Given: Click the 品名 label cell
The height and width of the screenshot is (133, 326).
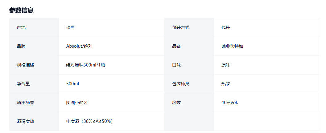Looking at the screenshot, I should (x=176, y=46).
